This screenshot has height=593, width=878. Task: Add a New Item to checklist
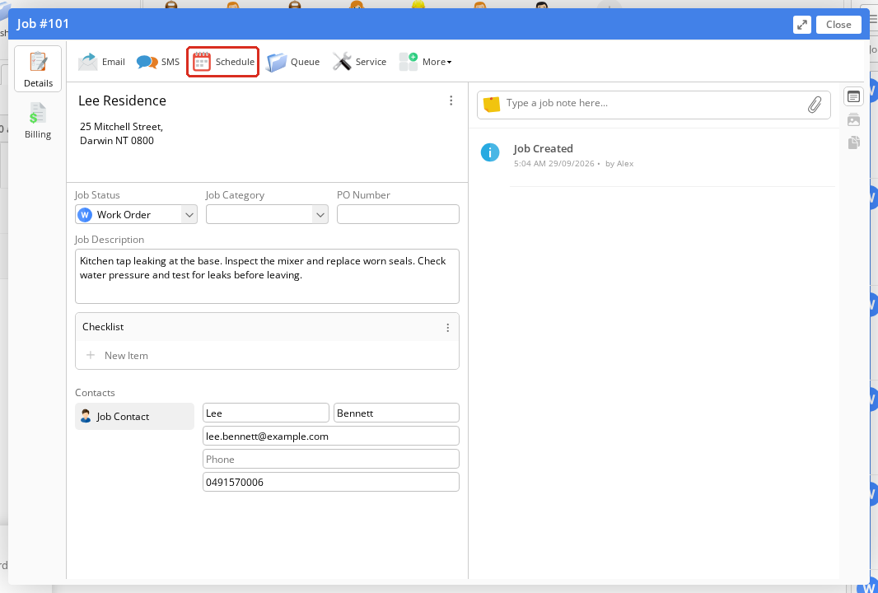(117, 356)
